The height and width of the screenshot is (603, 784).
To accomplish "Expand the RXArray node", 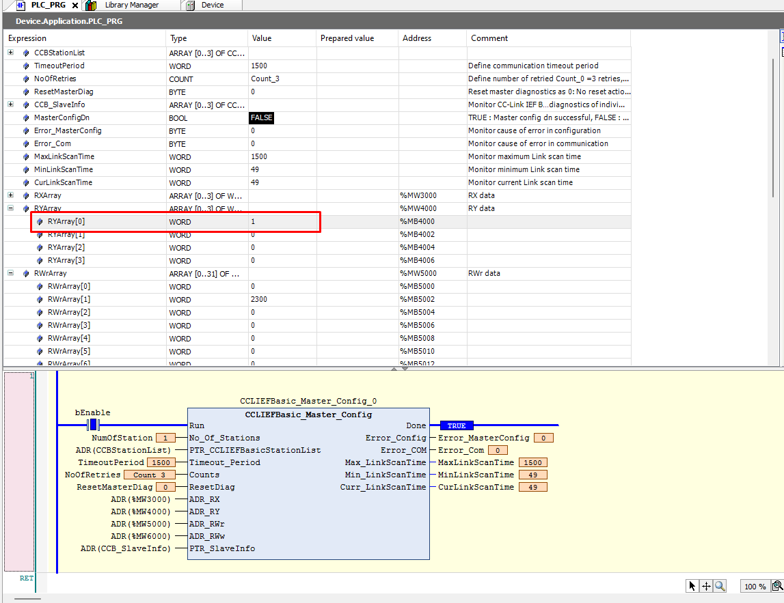I will pyautogui.click(x=10, y=195).
